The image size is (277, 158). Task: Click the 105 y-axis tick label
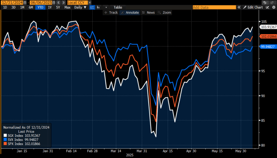pos(264,22)
